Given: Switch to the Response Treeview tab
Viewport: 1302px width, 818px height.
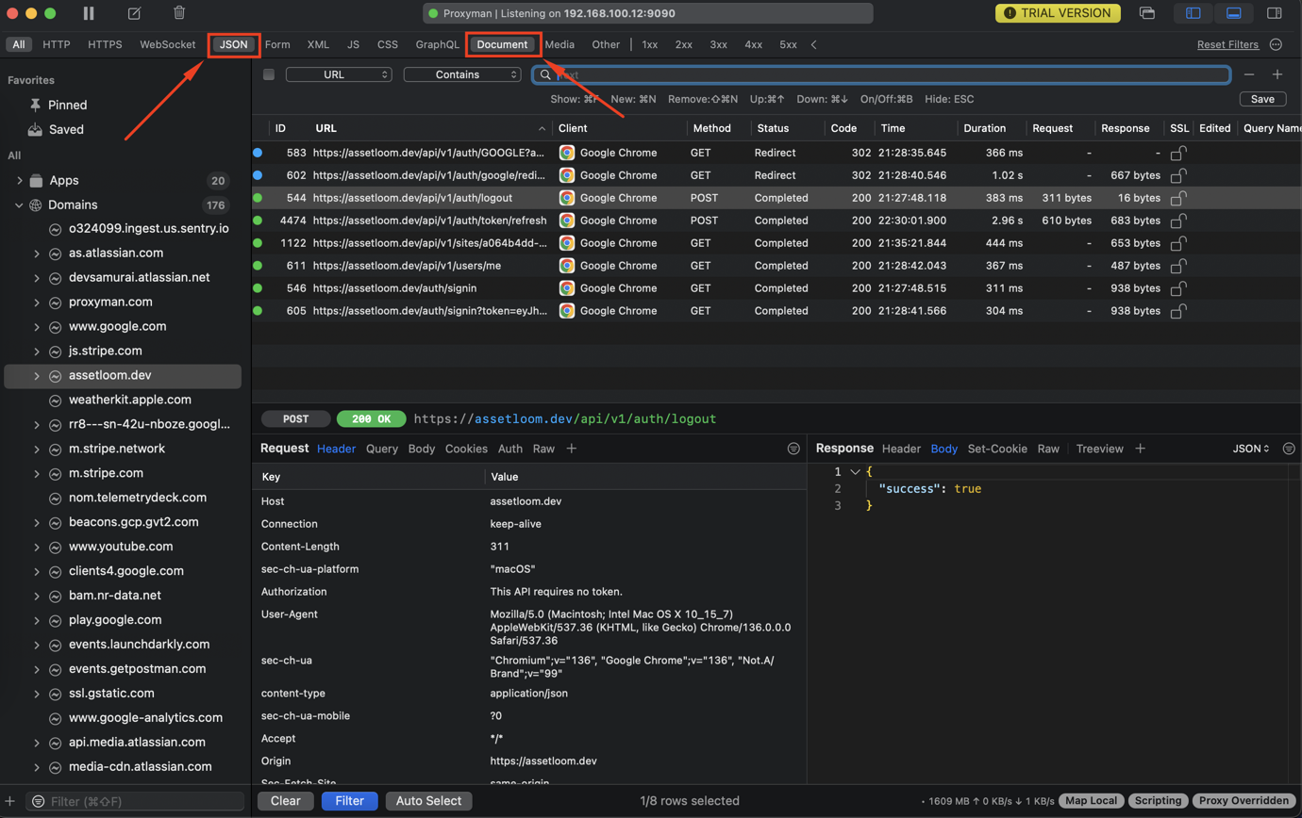Looking at the screenshot, I should [x=1100, y=449].
